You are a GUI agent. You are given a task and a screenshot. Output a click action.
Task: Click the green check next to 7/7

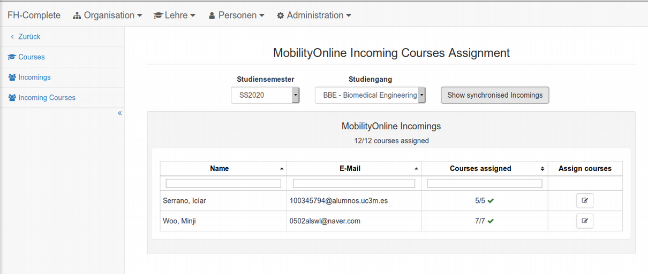tap(491, 221)
